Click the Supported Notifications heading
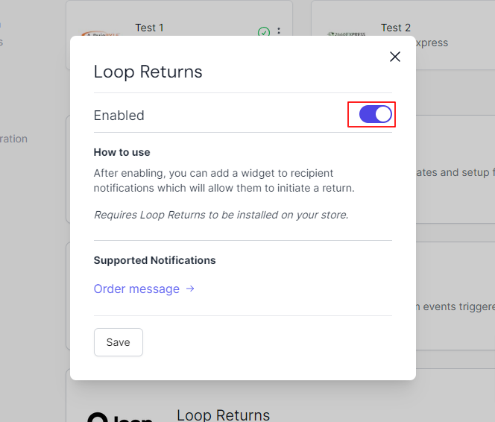 pyautogui.click(x=155, y=260)
